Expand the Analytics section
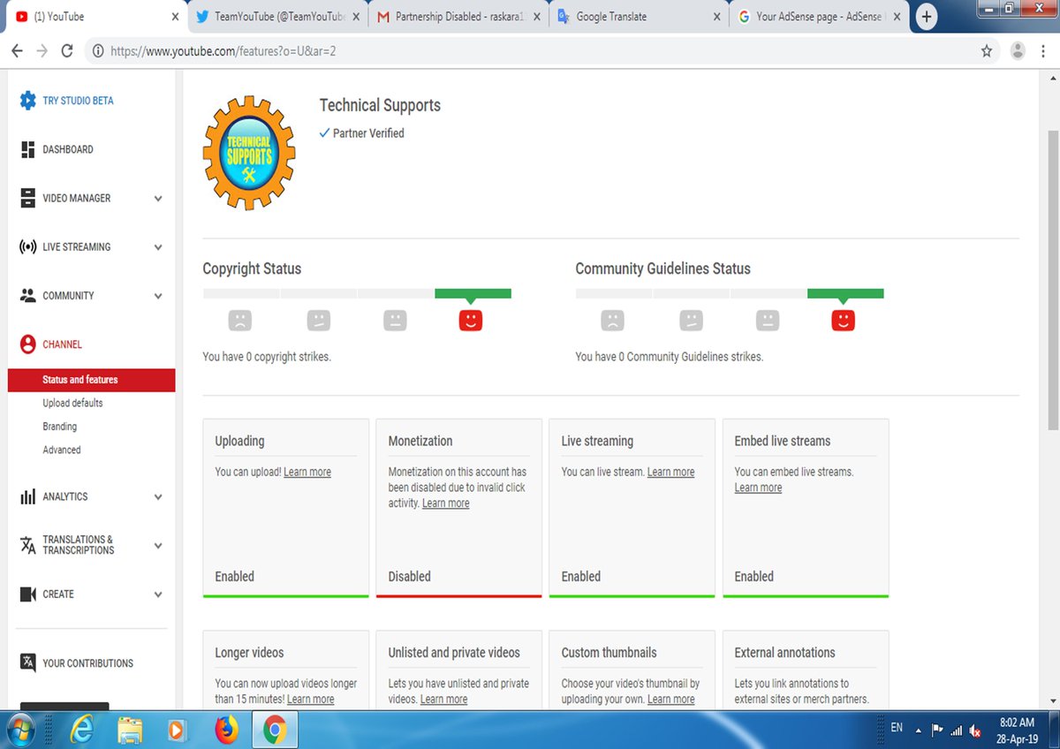 pos(158,497)
